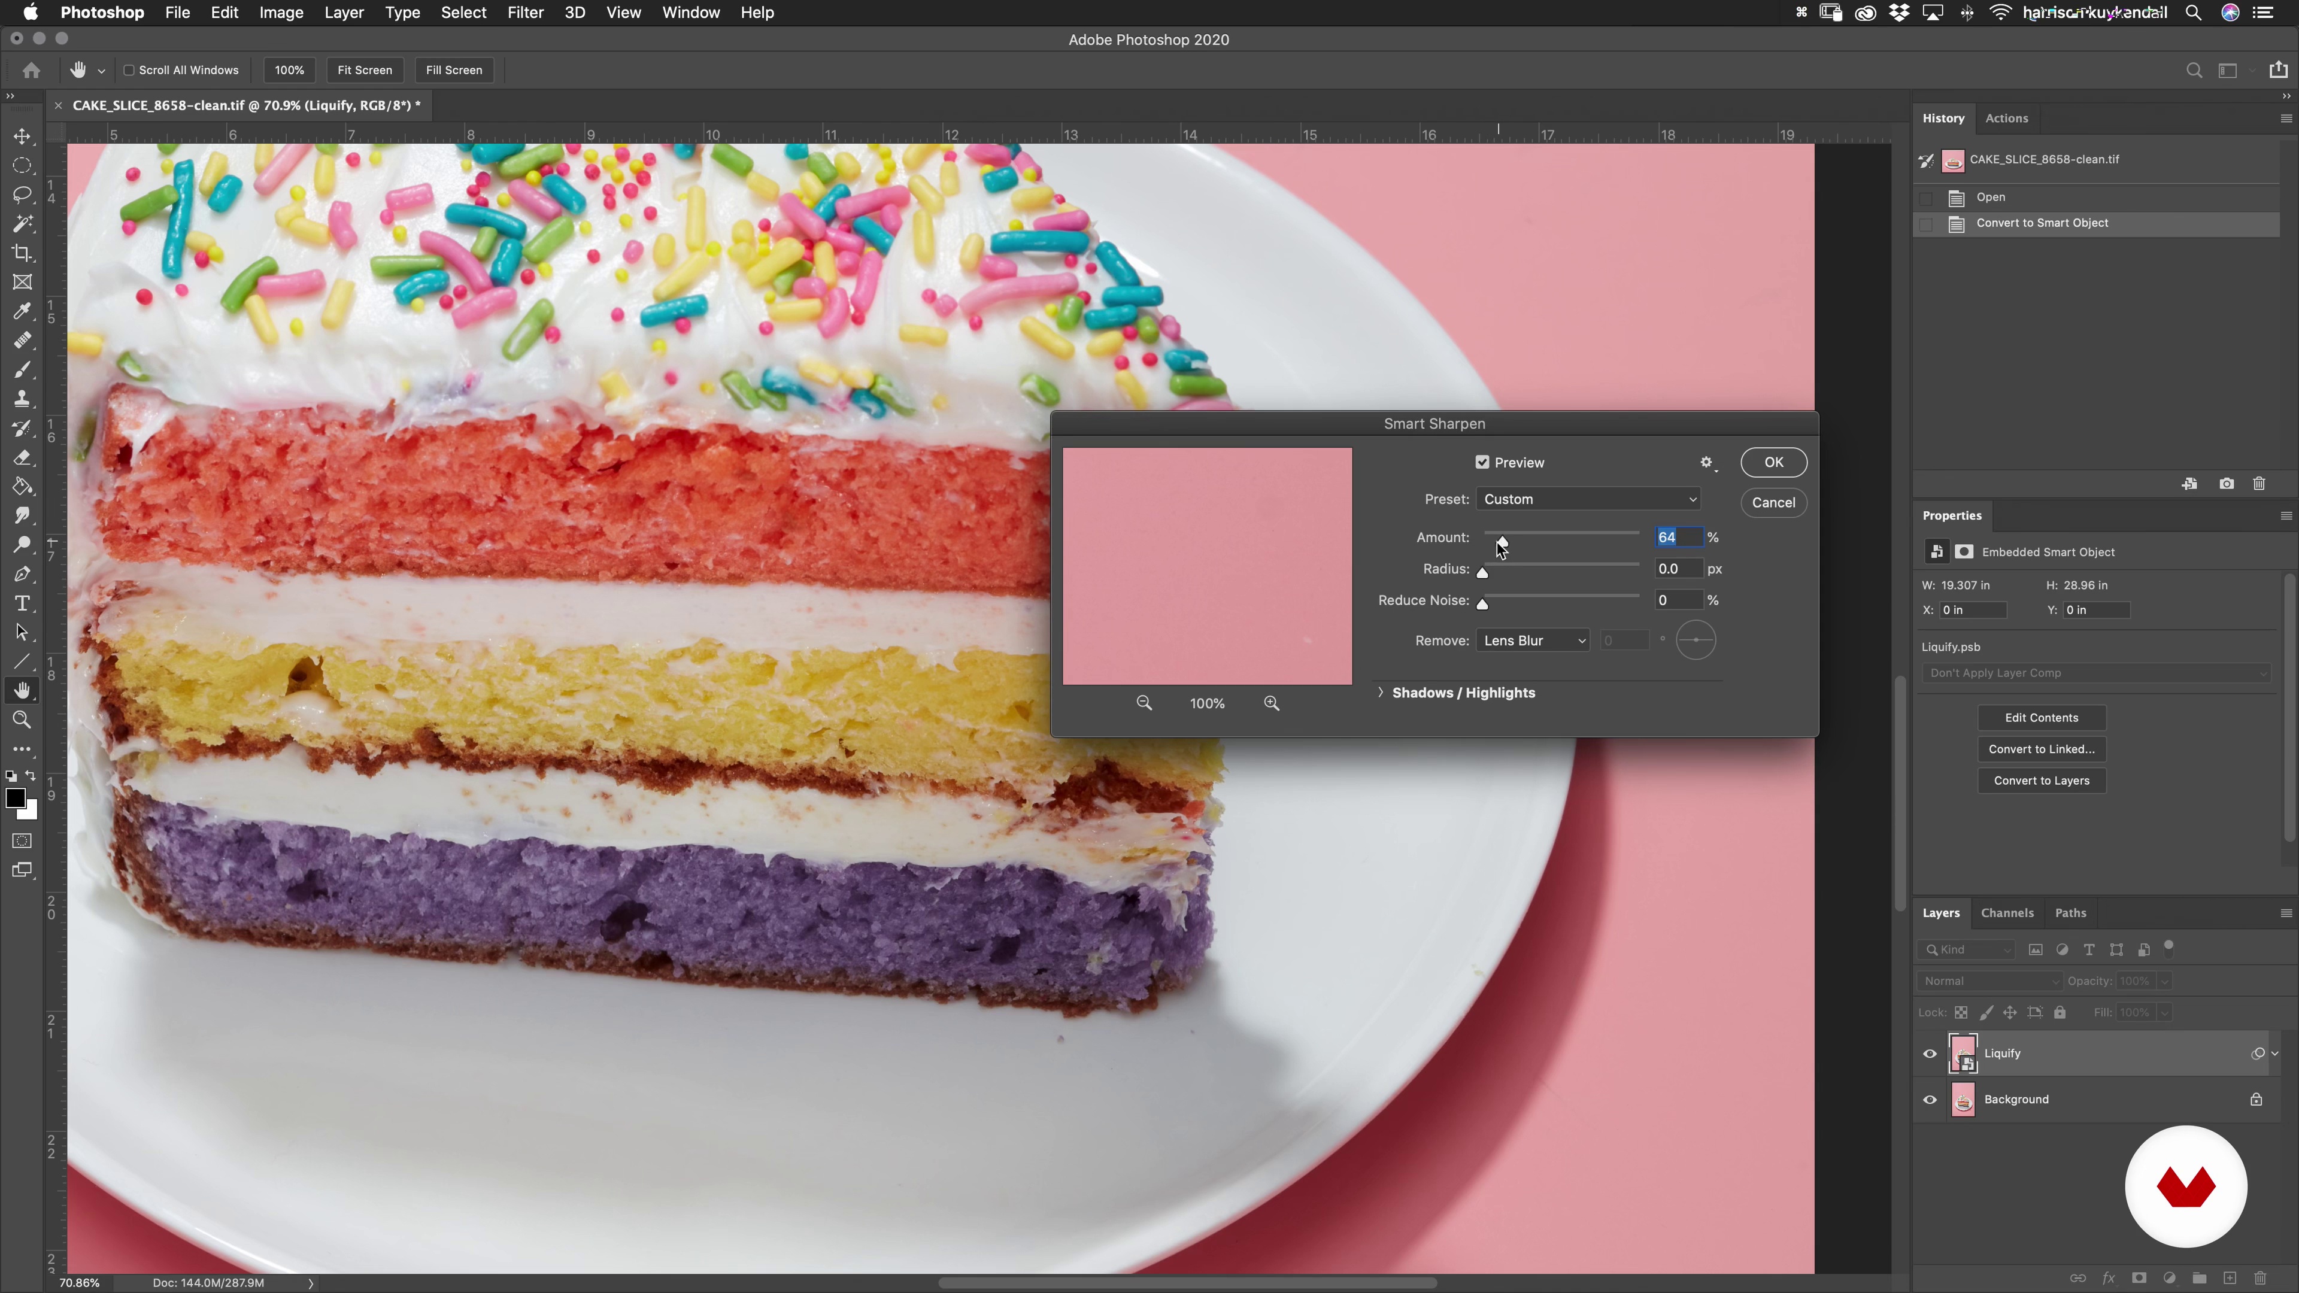2299x1293 pixels.
Task: Click Convert to Layers button
Action: click(2041, 781)
